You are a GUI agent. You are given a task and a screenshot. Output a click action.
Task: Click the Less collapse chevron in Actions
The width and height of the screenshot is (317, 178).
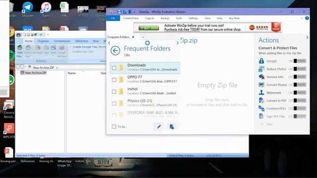pos(262,124)
